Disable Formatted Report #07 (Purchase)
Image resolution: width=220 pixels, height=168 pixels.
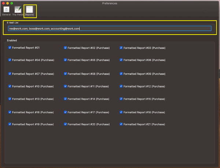pyautogui.click(x=10, y=74)
